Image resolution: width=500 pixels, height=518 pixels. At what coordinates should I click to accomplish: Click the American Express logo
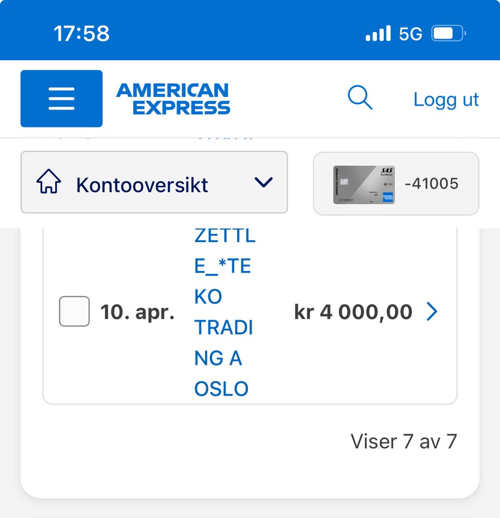(173, 99)
